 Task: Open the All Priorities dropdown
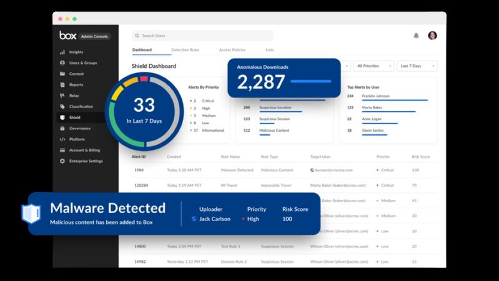[x=373, y=66]
